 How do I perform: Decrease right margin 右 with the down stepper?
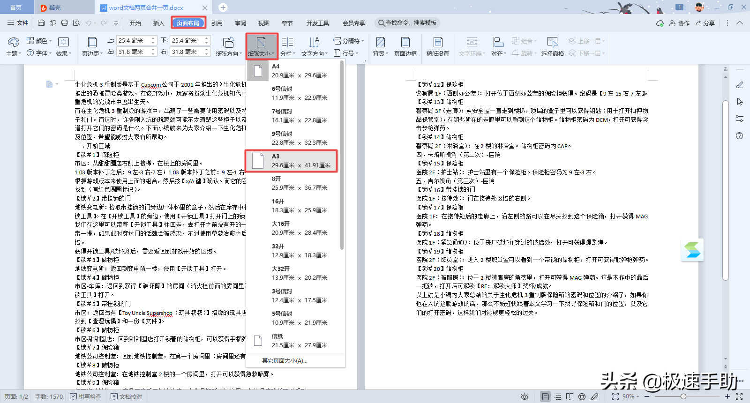[207, 54]
